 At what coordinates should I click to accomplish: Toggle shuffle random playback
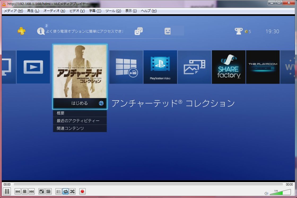72,192
